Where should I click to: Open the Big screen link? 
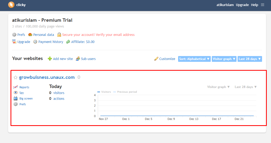point(26,98)
